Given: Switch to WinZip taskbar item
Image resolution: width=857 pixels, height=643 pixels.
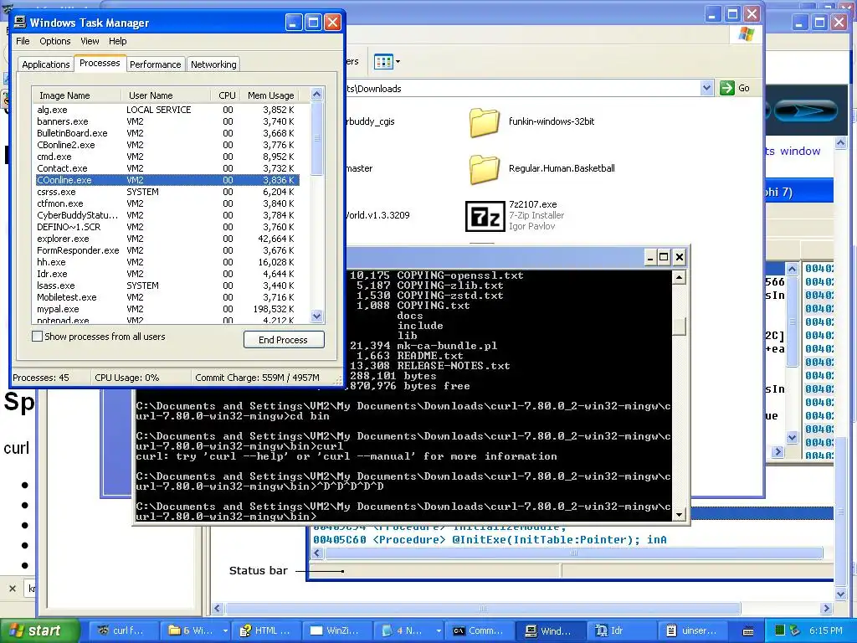Looking at the screenshot, I should coord(336,630).
